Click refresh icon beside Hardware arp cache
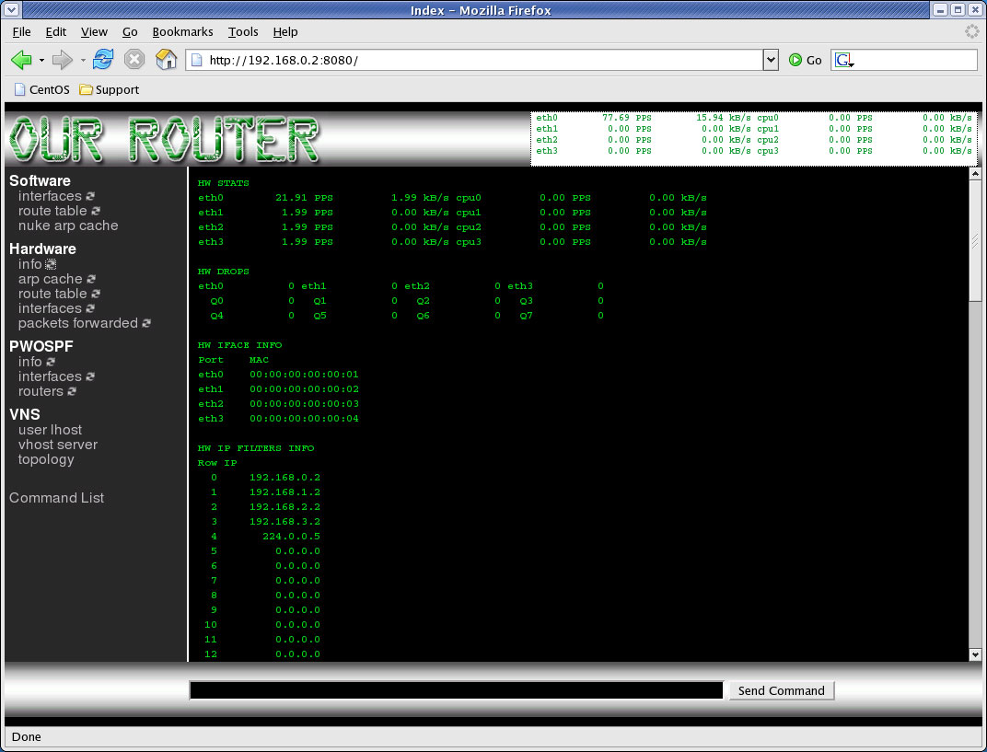987x752 pixels. point(91,279)
